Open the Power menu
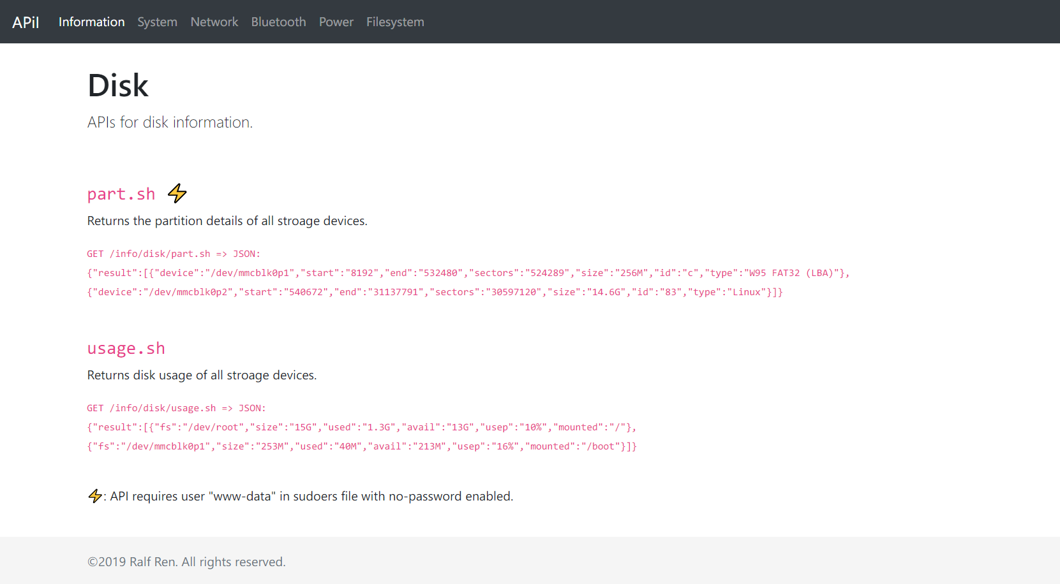This screenshot has width=1060, height=584. coord(336,22)
